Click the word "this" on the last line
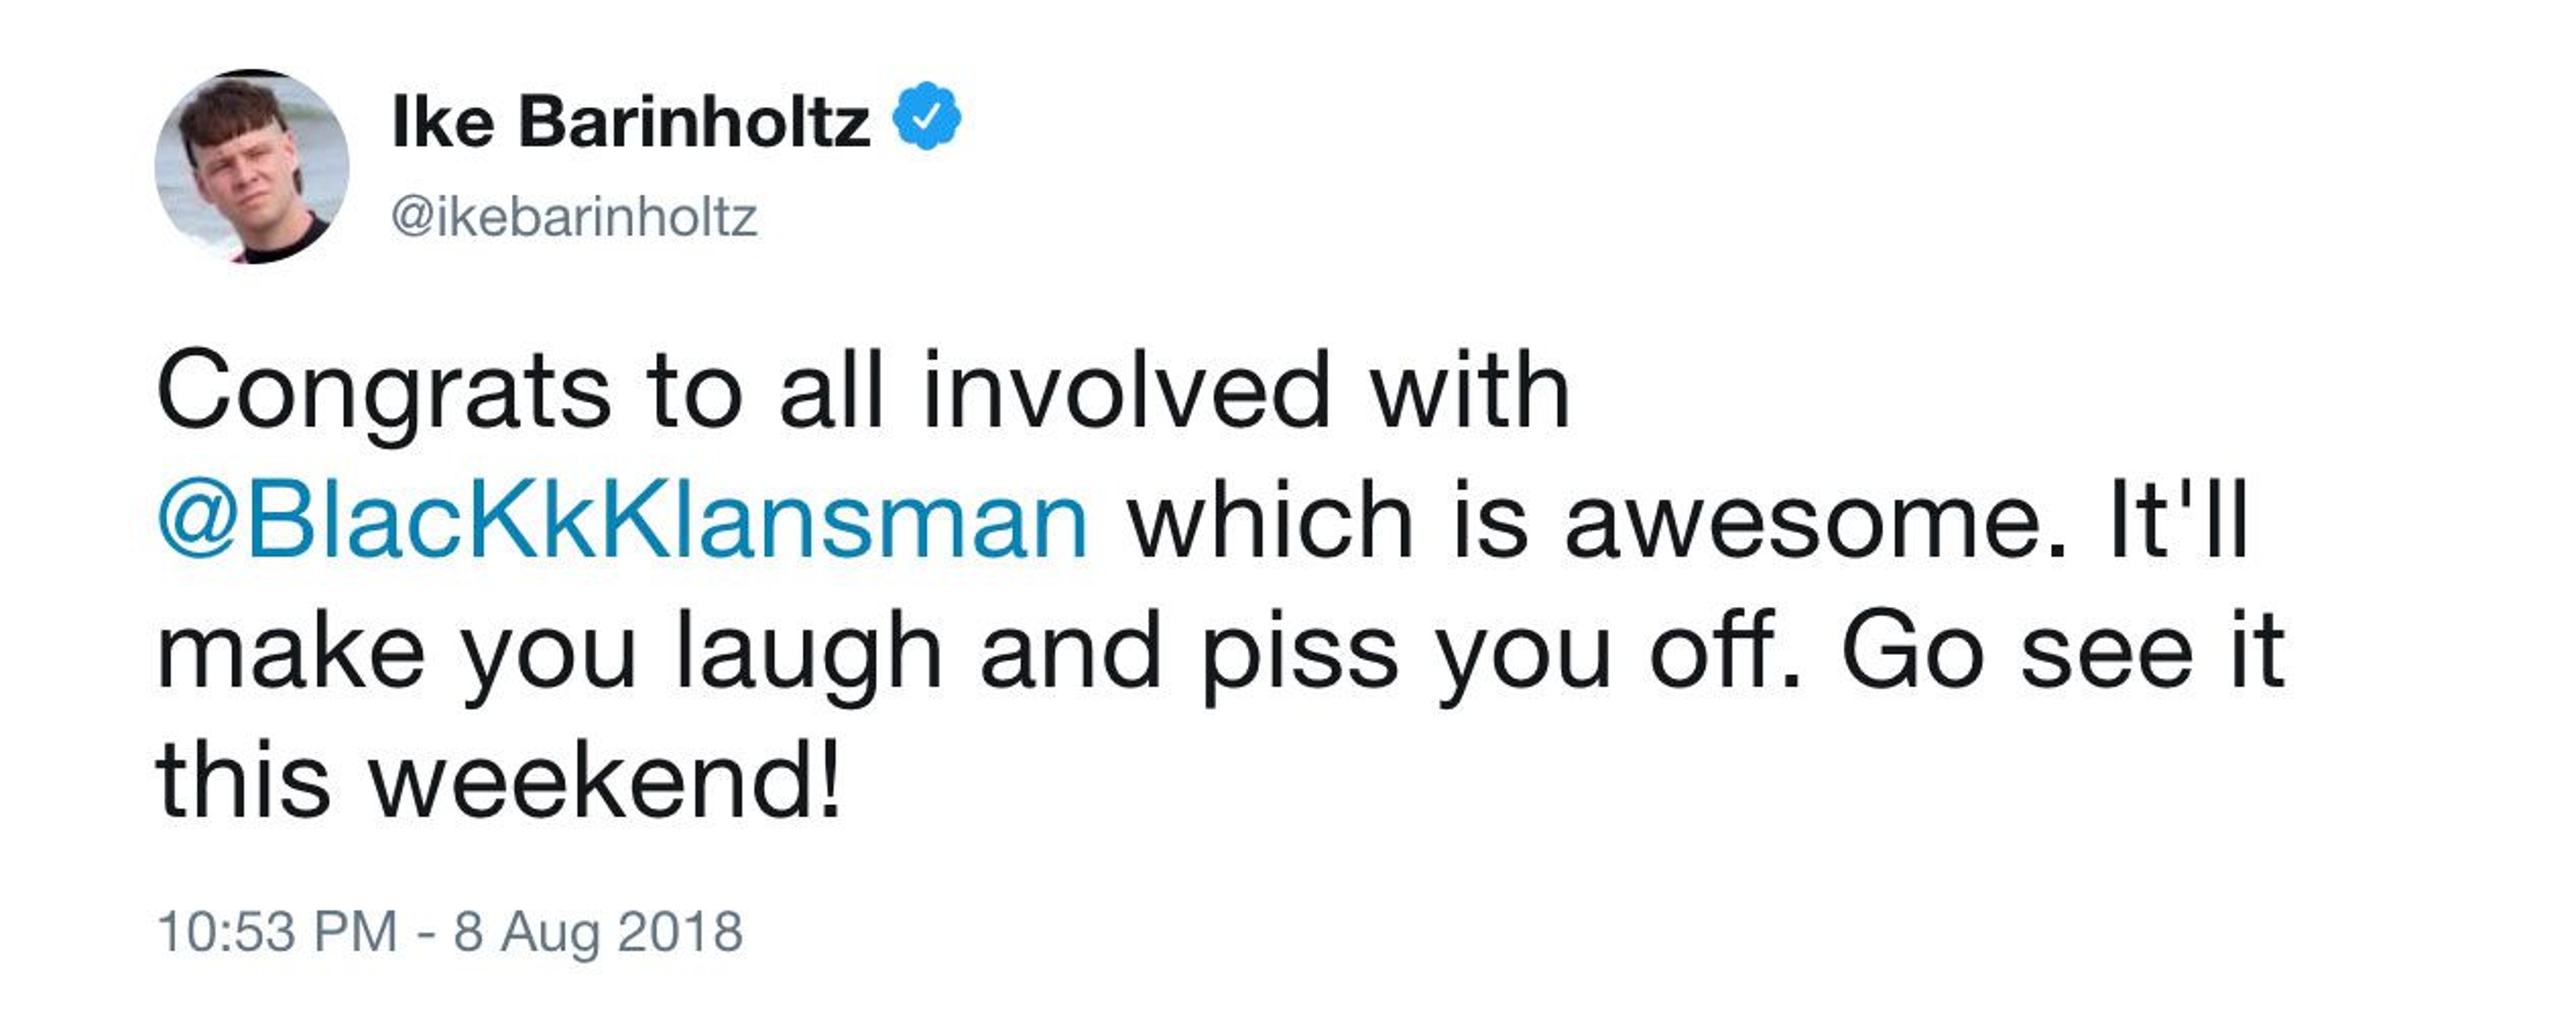This screenshot has height=1016, width=2576. coord(243,781)
